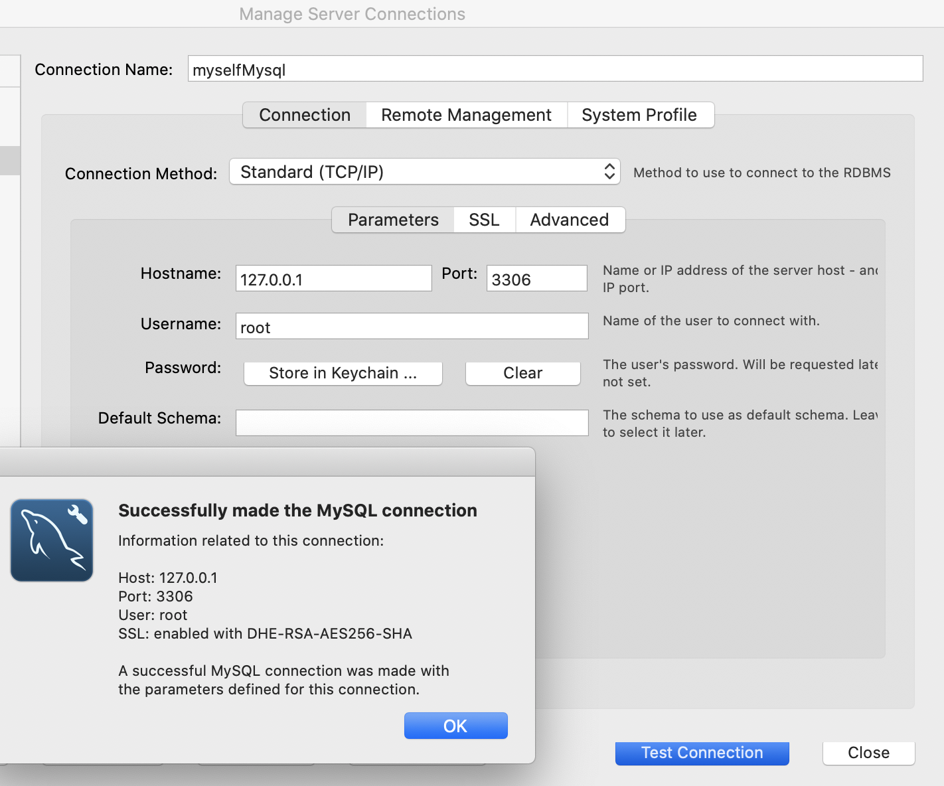Click 'Method to use to connect' hint text
The image size is (944, 786).
(761, 173)
